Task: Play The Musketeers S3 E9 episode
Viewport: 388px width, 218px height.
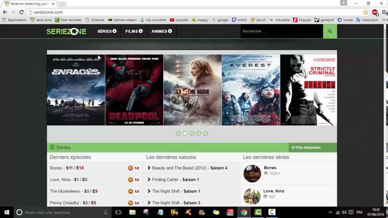Action: (130, 191)
